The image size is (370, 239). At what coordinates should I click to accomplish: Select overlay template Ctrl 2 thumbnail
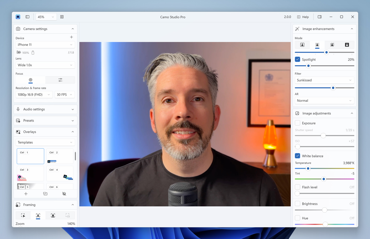click(x=60, y=156)
